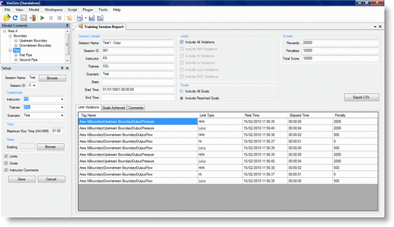The width and height of the screenshot is (394, 227).
Task: Open the Workspace menu
Action: (x=53, y=10)
